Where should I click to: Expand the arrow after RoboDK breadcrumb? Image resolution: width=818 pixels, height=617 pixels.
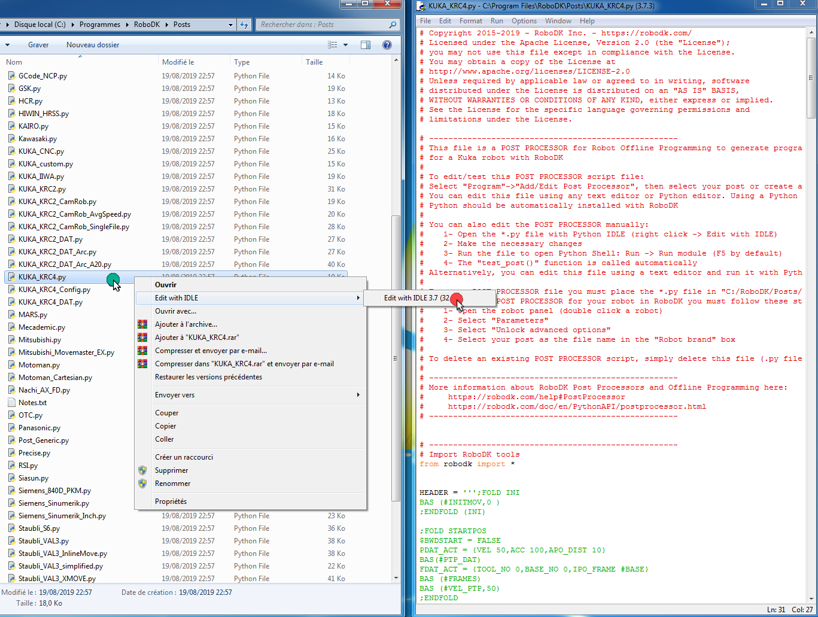166,25
